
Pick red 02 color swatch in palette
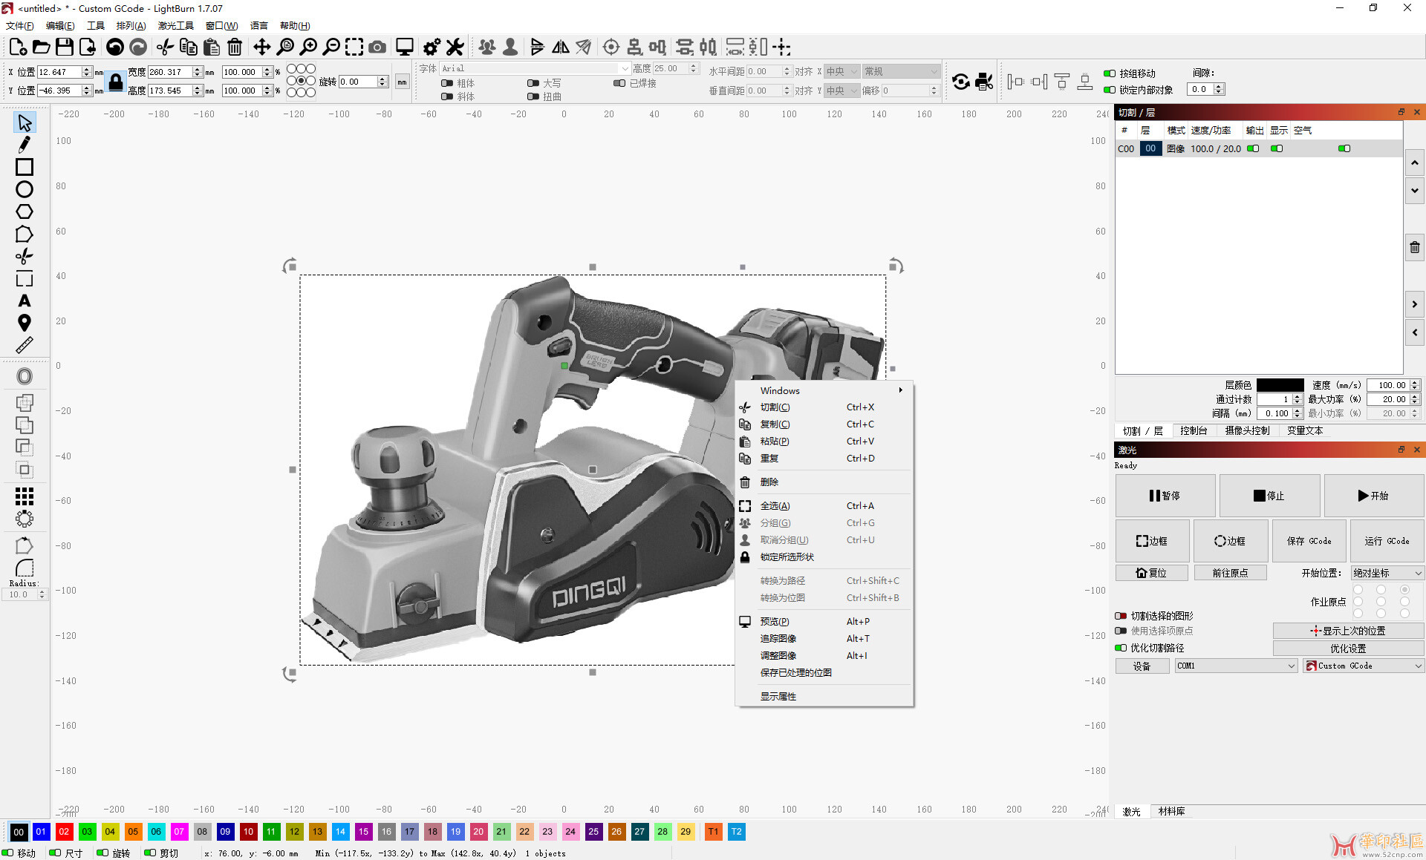coord(64,832)
